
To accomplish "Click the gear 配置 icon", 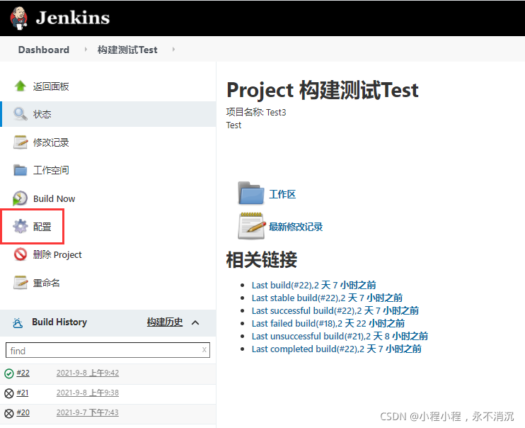I will click(x=20, y=227).
